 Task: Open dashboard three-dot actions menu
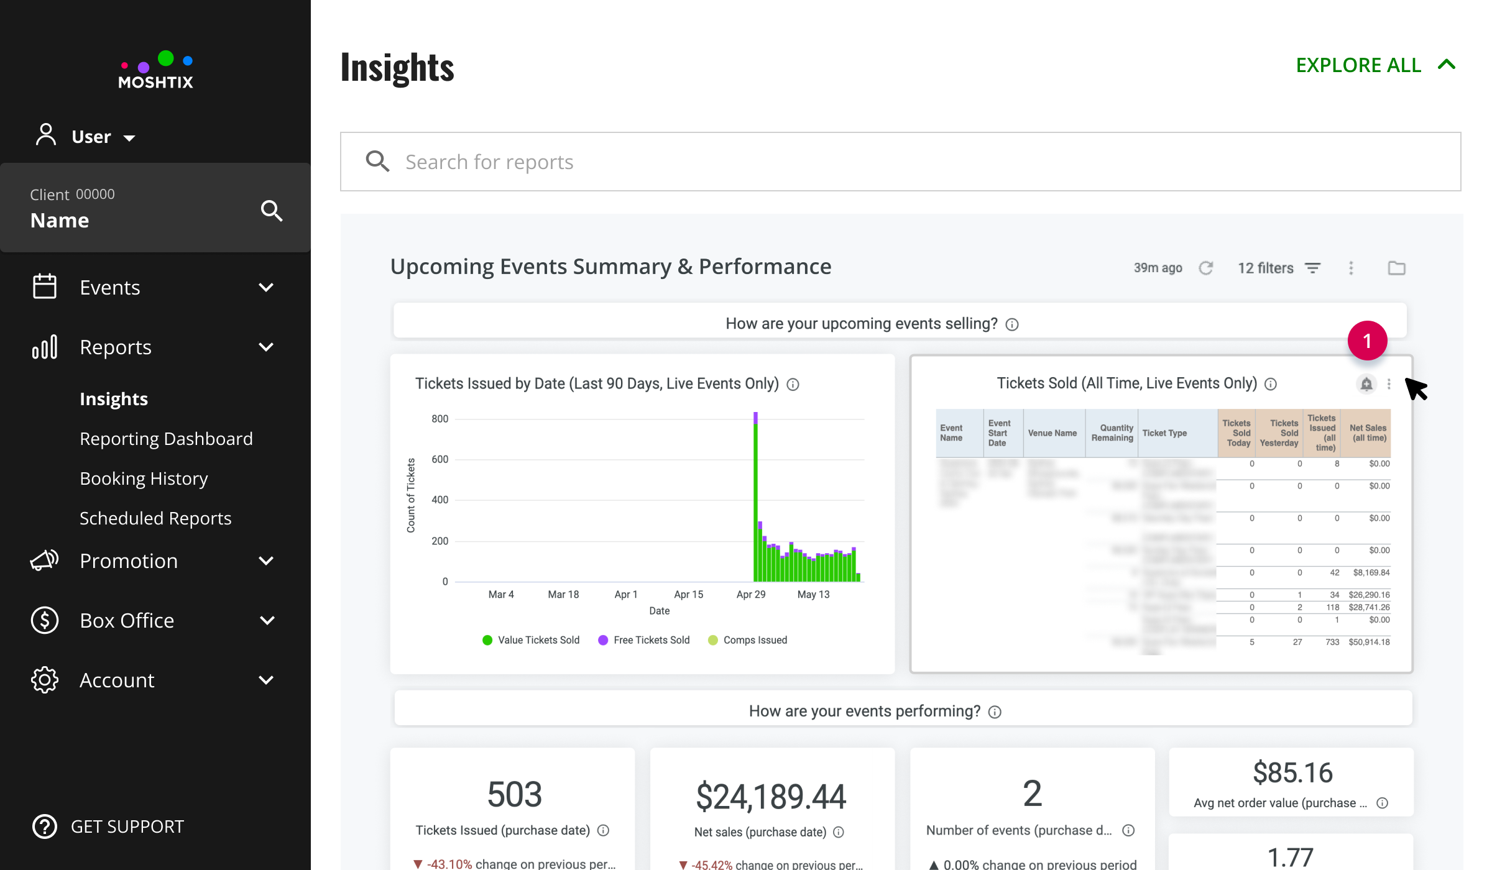(x=1351, y=268)
